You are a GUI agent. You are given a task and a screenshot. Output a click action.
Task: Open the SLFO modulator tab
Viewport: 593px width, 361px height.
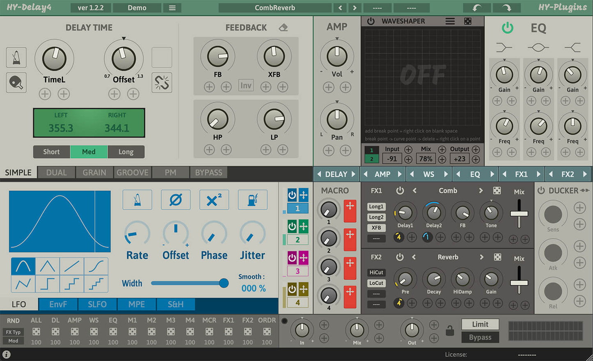pos(97,304)
